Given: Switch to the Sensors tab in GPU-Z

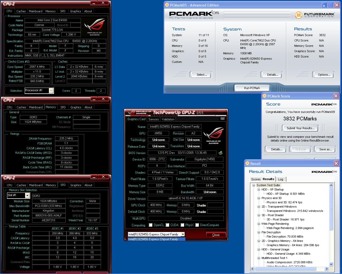Looking at the screenshot, I should pos(154,119).
